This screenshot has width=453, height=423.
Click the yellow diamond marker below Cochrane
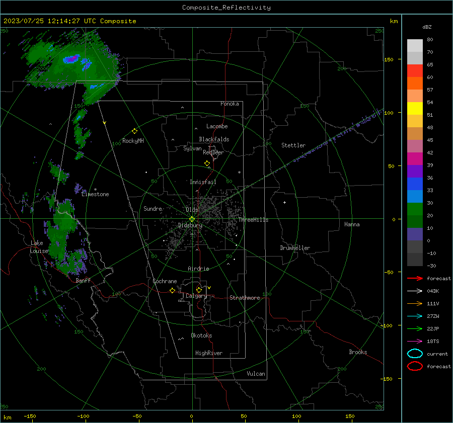[172, 290]
